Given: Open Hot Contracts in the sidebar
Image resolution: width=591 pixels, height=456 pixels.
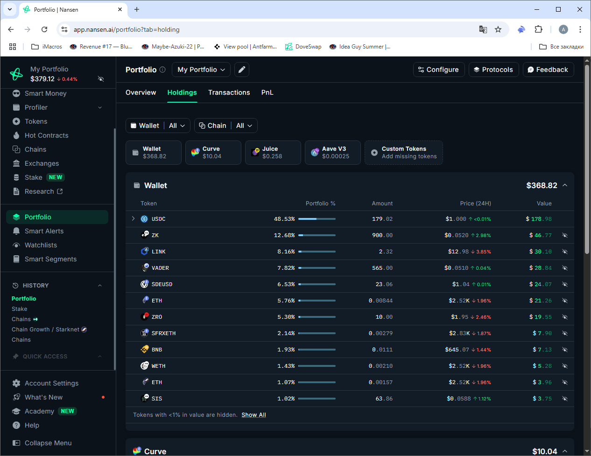Looking at the screenshot, I should pyautogui.click(x=46, y=135).
